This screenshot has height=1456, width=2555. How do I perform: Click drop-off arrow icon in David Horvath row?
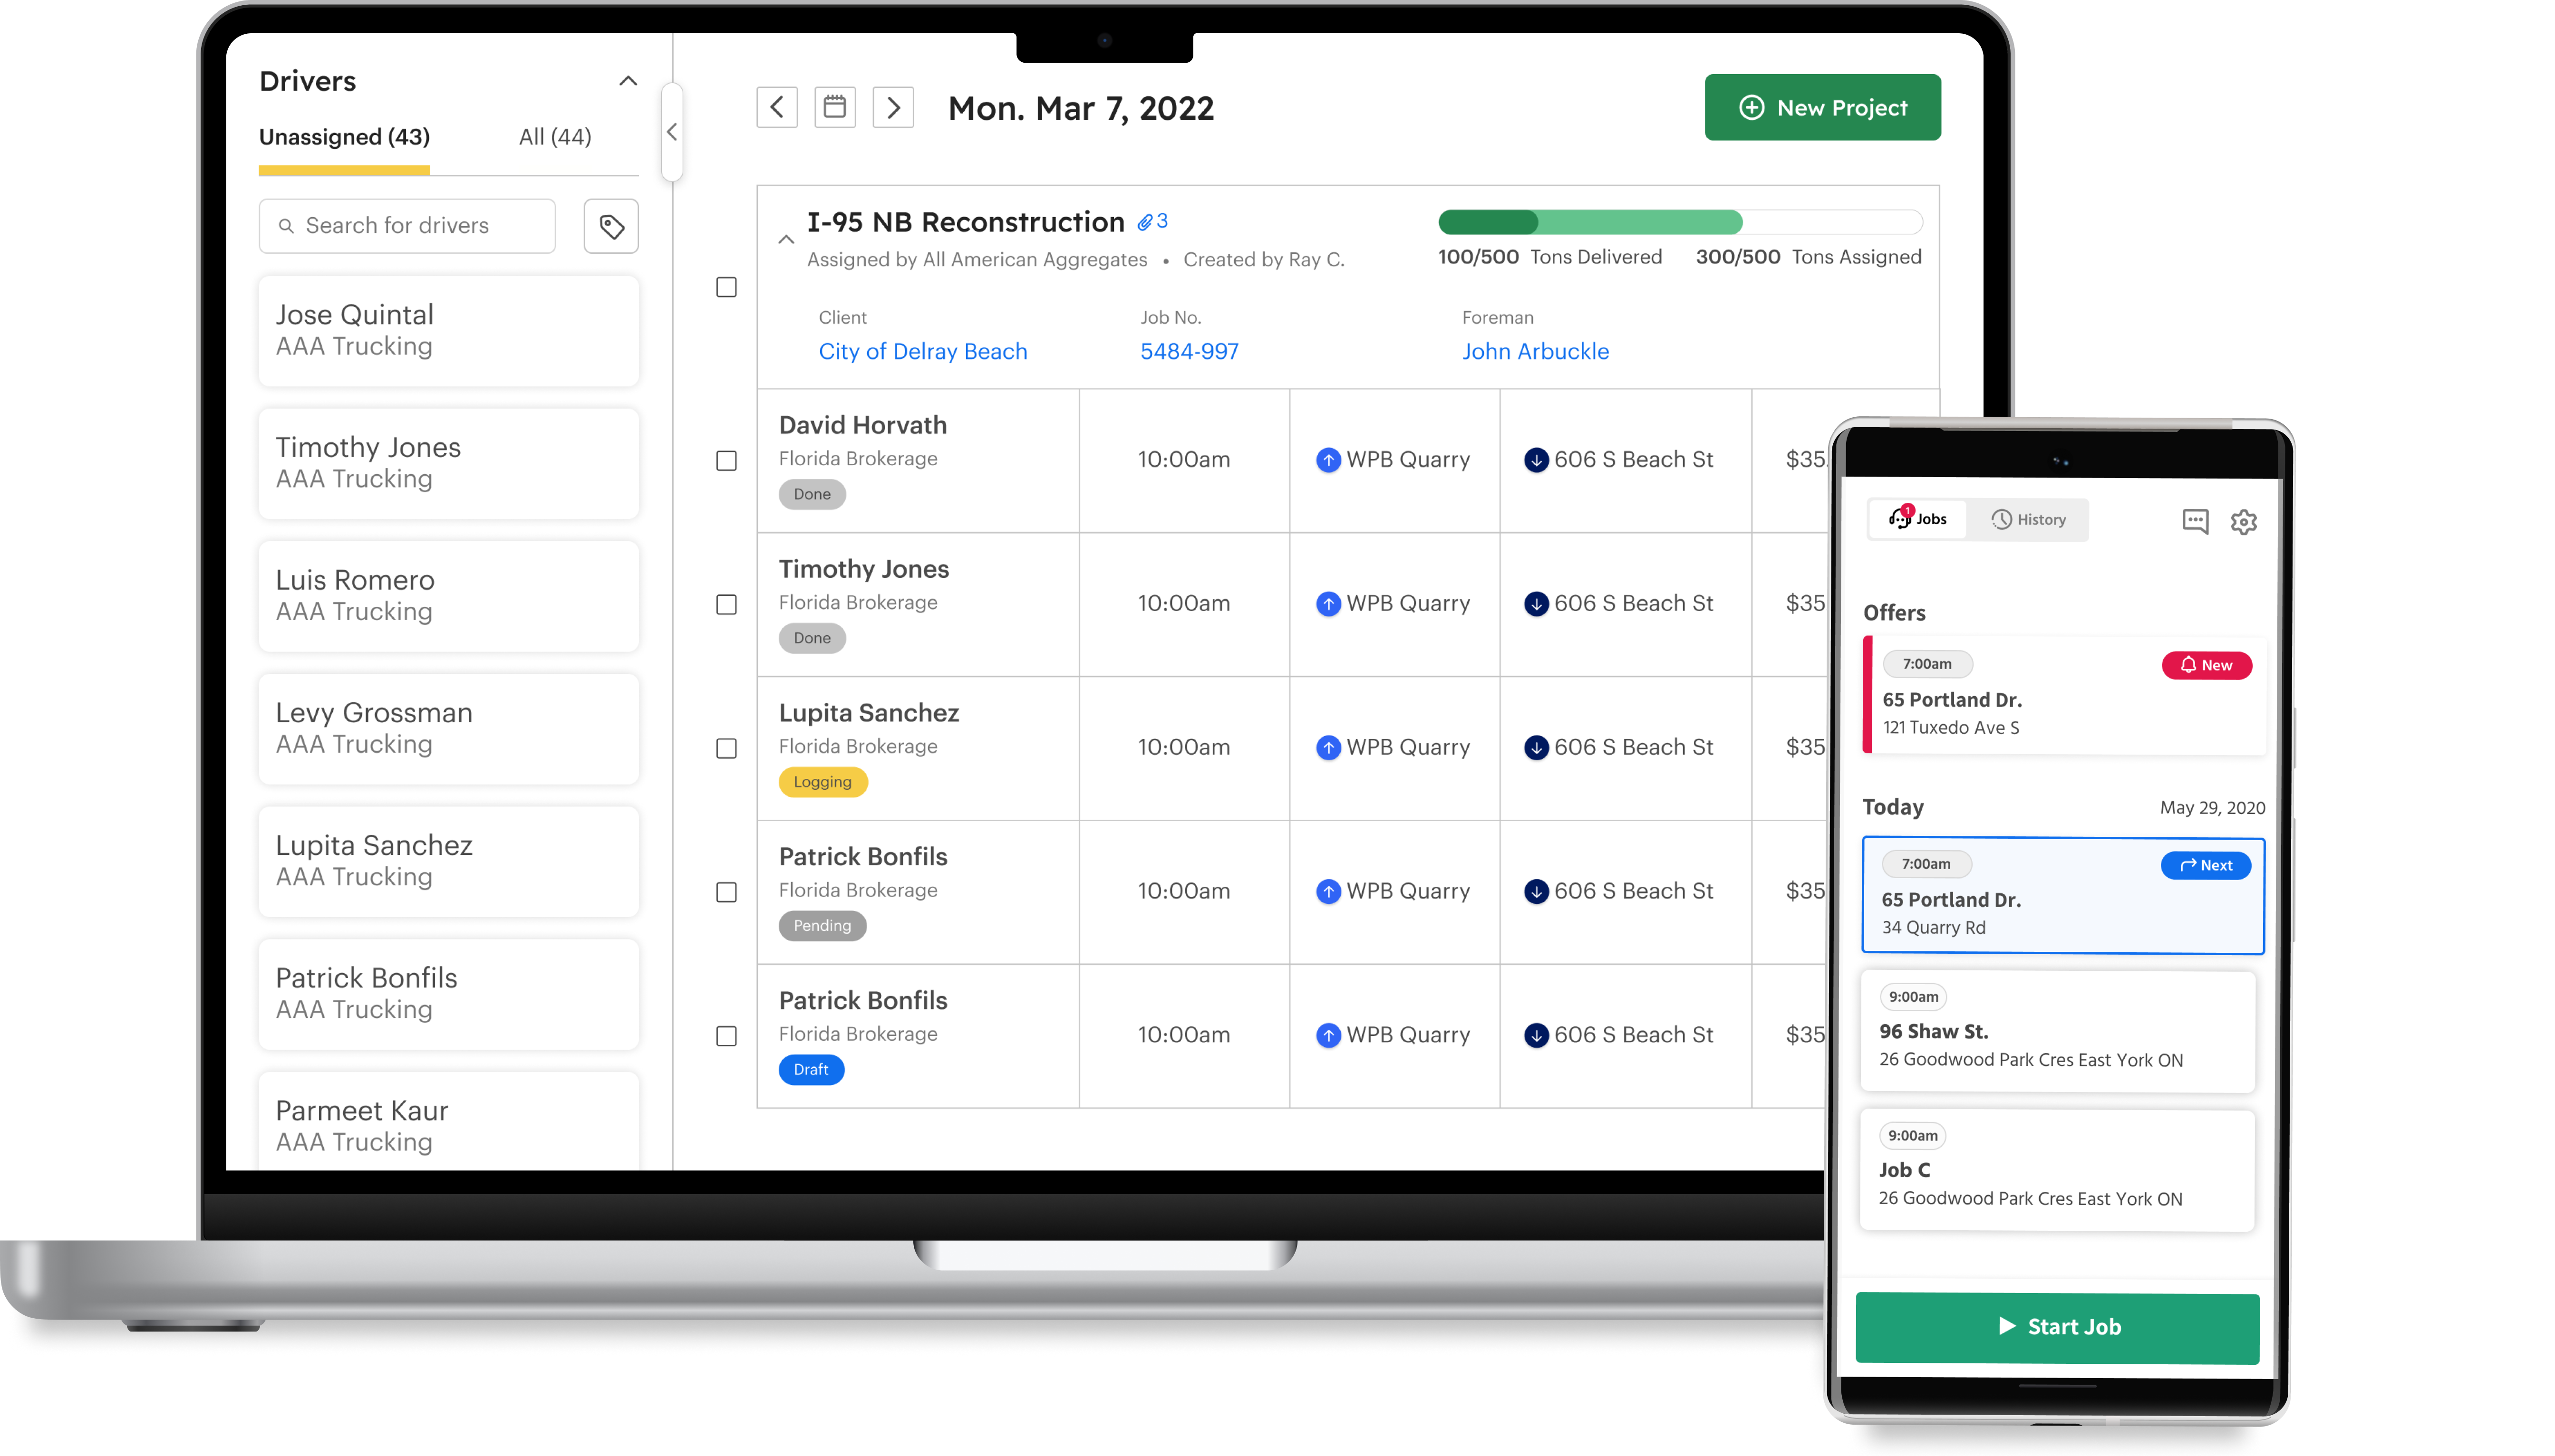tap(1536, 460)
